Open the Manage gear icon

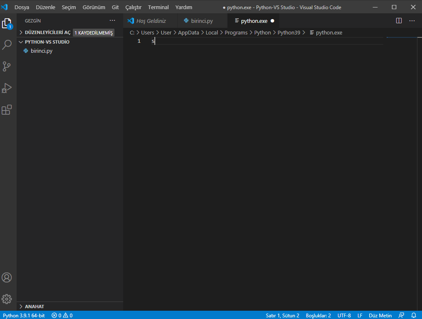(7, 299)
